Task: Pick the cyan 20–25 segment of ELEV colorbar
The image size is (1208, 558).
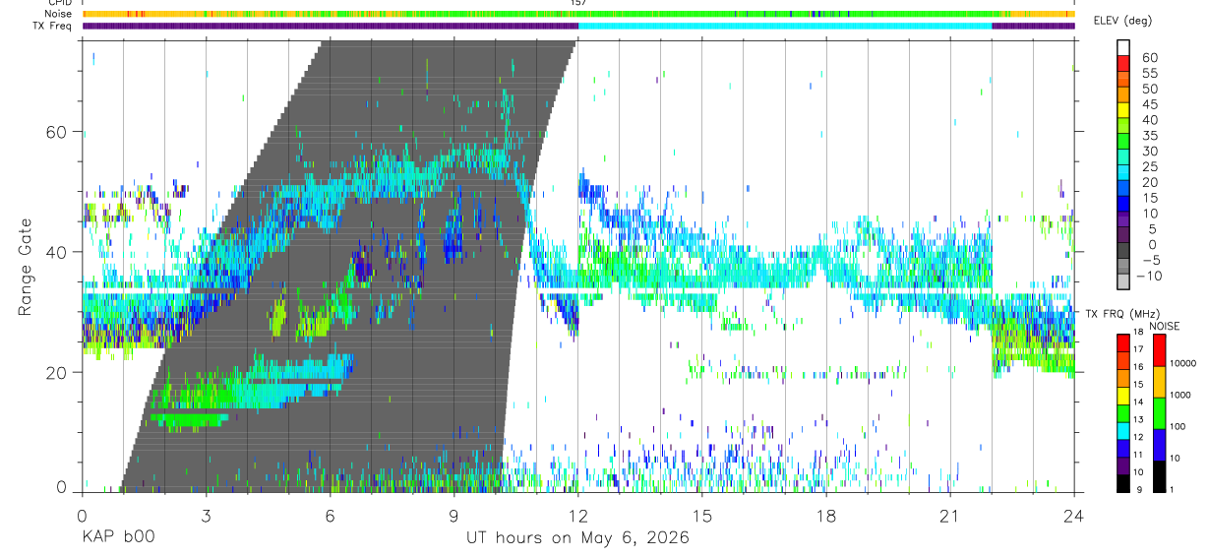Action: (x=1122, y=173)
